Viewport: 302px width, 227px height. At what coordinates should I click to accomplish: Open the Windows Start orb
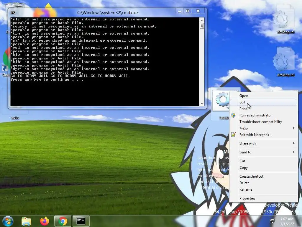pyautogui.click(x=8, y=221)
